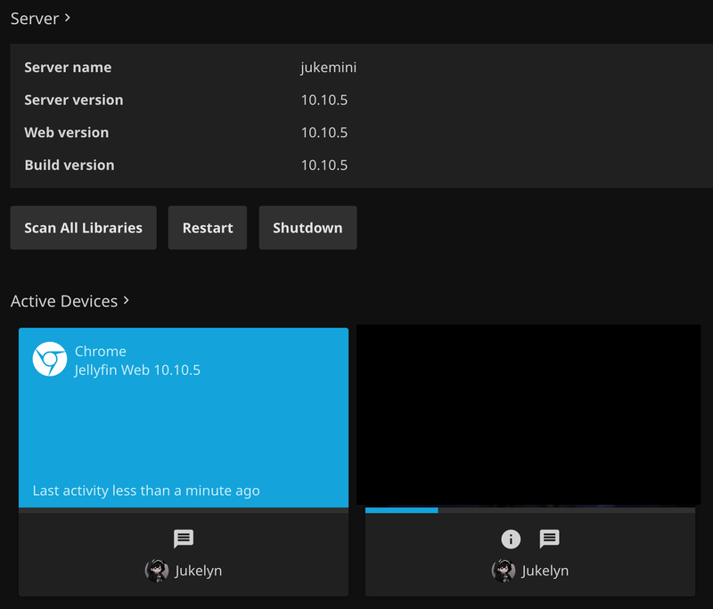Click playback progress bar on playing device

(530, 510)
